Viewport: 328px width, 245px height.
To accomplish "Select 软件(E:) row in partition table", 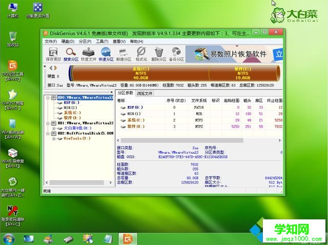I will (x=199, y=127).
